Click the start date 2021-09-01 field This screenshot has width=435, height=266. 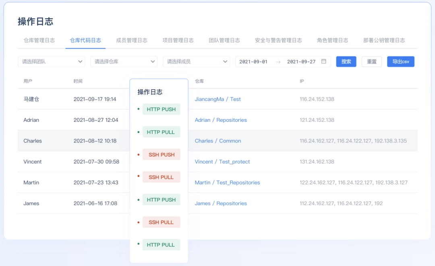[253, 62]
